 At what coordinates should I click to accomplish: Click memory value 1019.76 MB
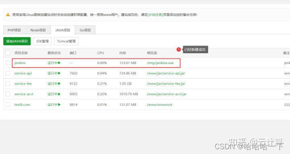129,94
